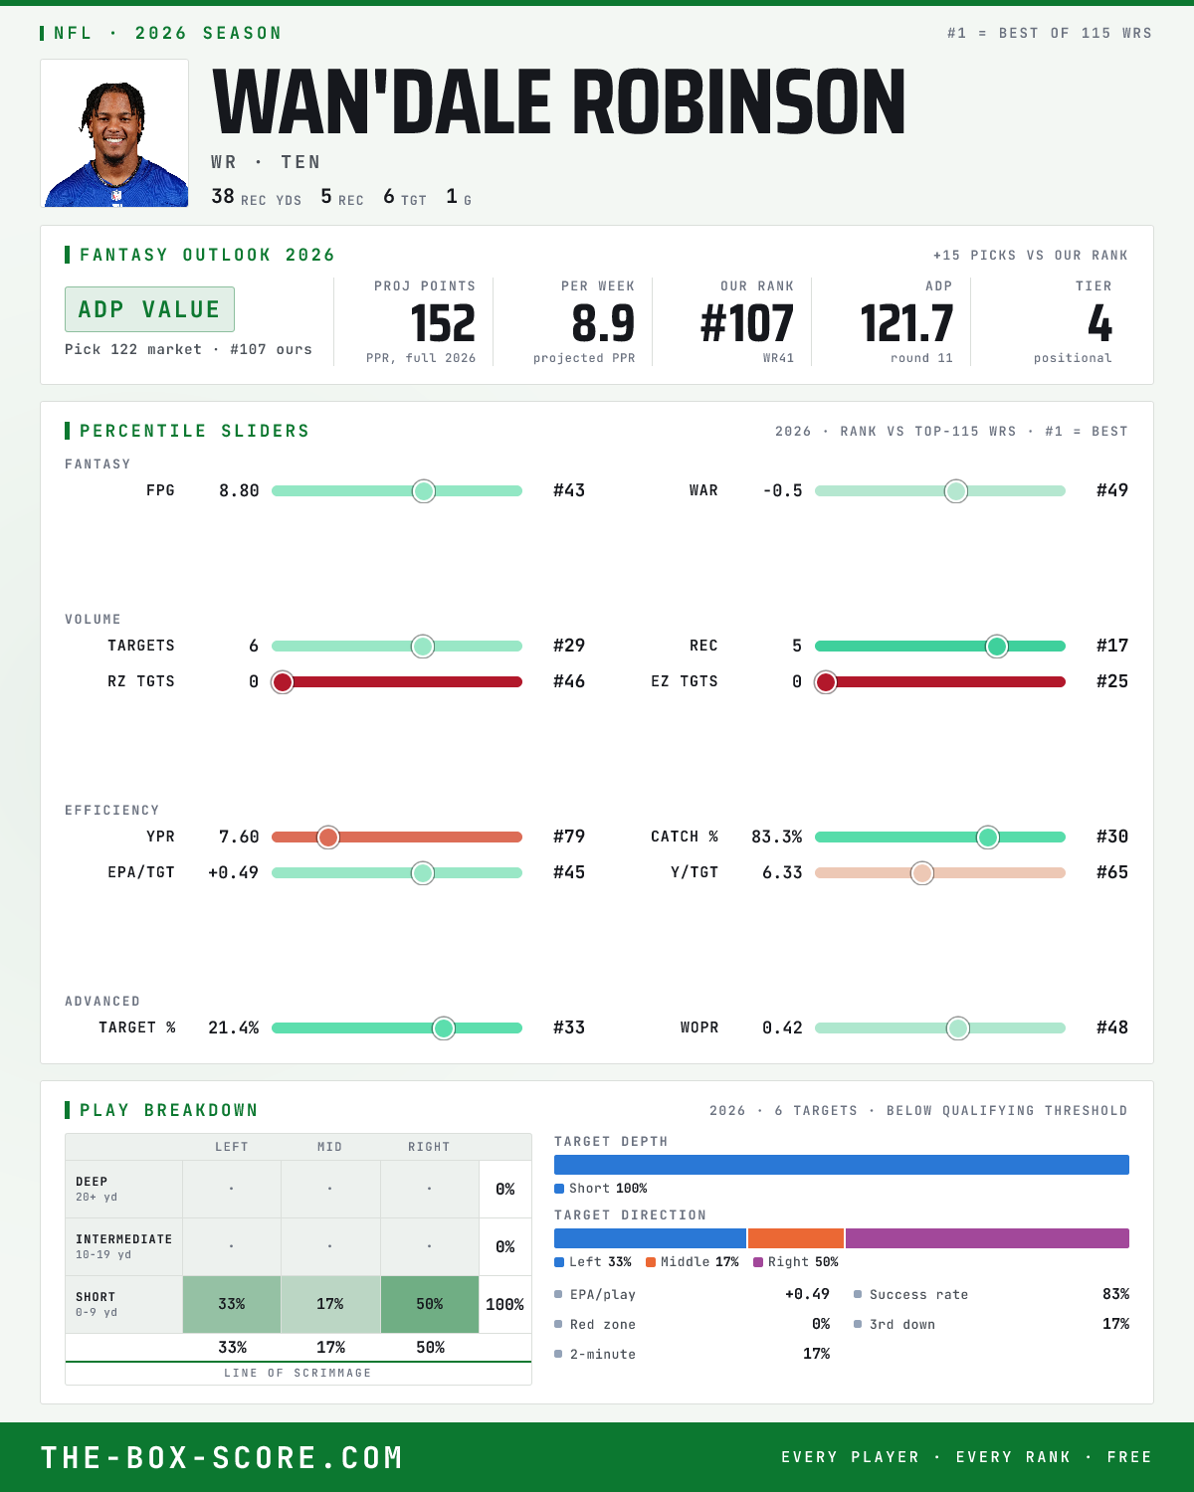
Task: Click the TARGET % slider knob
Action: [444, 1027]
